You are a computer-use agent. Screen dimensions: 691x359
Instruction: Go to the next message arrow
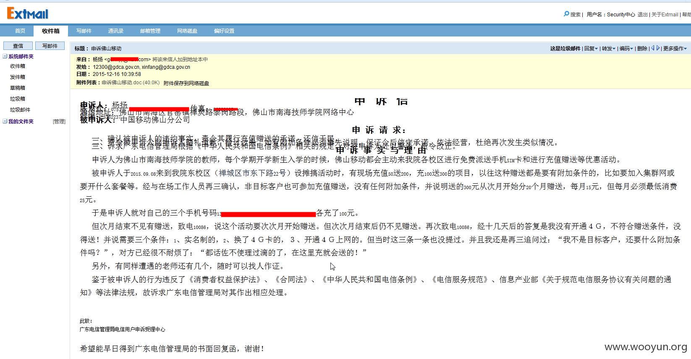658,48
